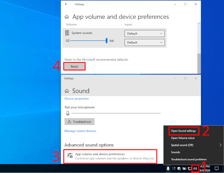Click the microphone icon under Test your microphone

[x=68, y=113]
